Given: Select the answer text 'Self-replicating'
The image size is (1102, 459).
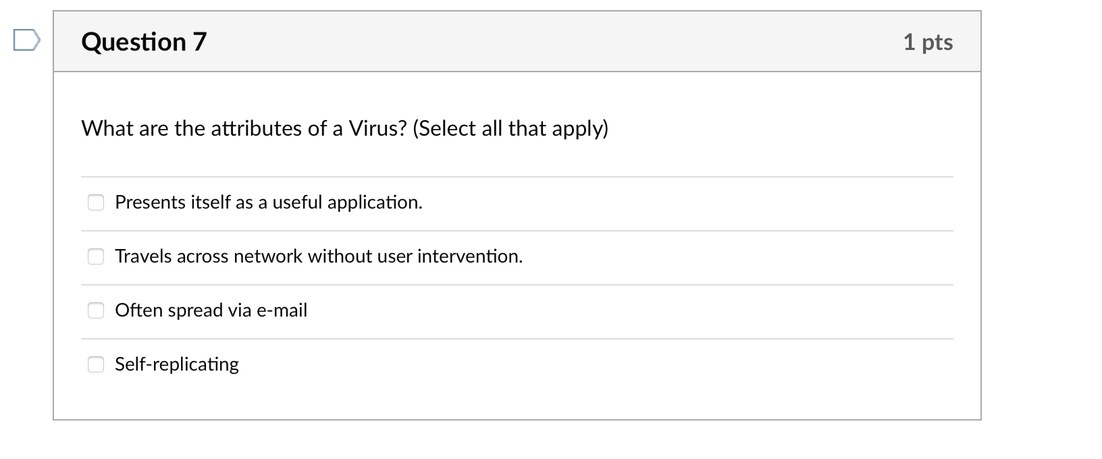Looking at the screenshot, I should tap(176, 364).
